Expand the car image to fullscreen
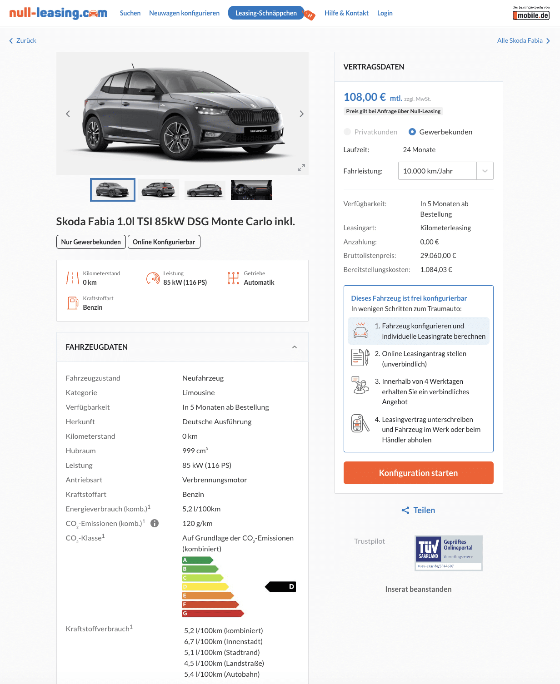The image size is (560, 684). click(x=301, y=168)
